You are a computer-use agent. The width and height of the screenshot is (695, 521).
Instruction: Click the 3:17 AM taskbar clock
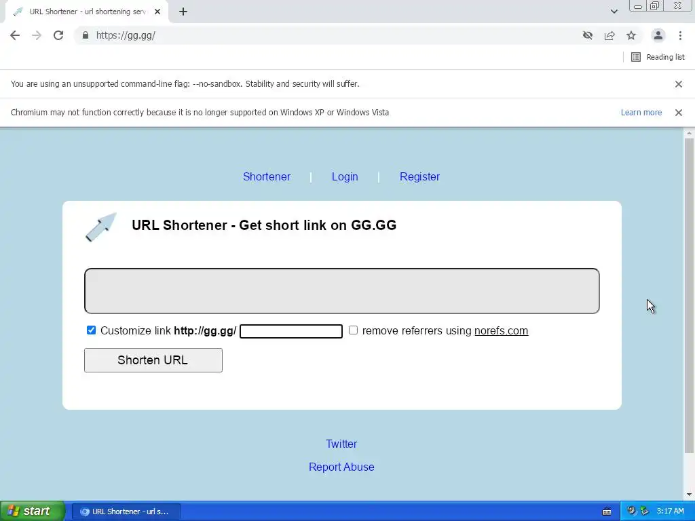pos(670,512)
